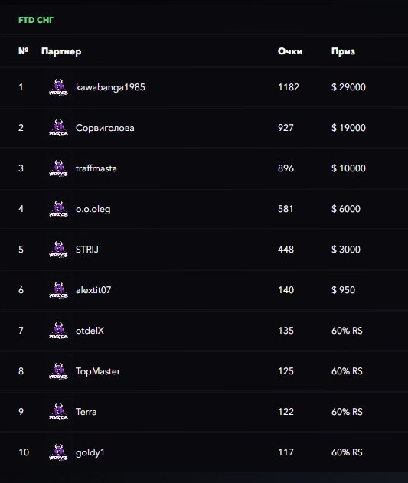Click the goldy1 partner name
The width and height of the screenshot is (408, 483).
point(90,452)
